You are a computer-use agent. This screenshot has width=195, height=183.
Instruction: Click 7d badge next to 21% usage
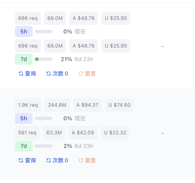[24, 59]
